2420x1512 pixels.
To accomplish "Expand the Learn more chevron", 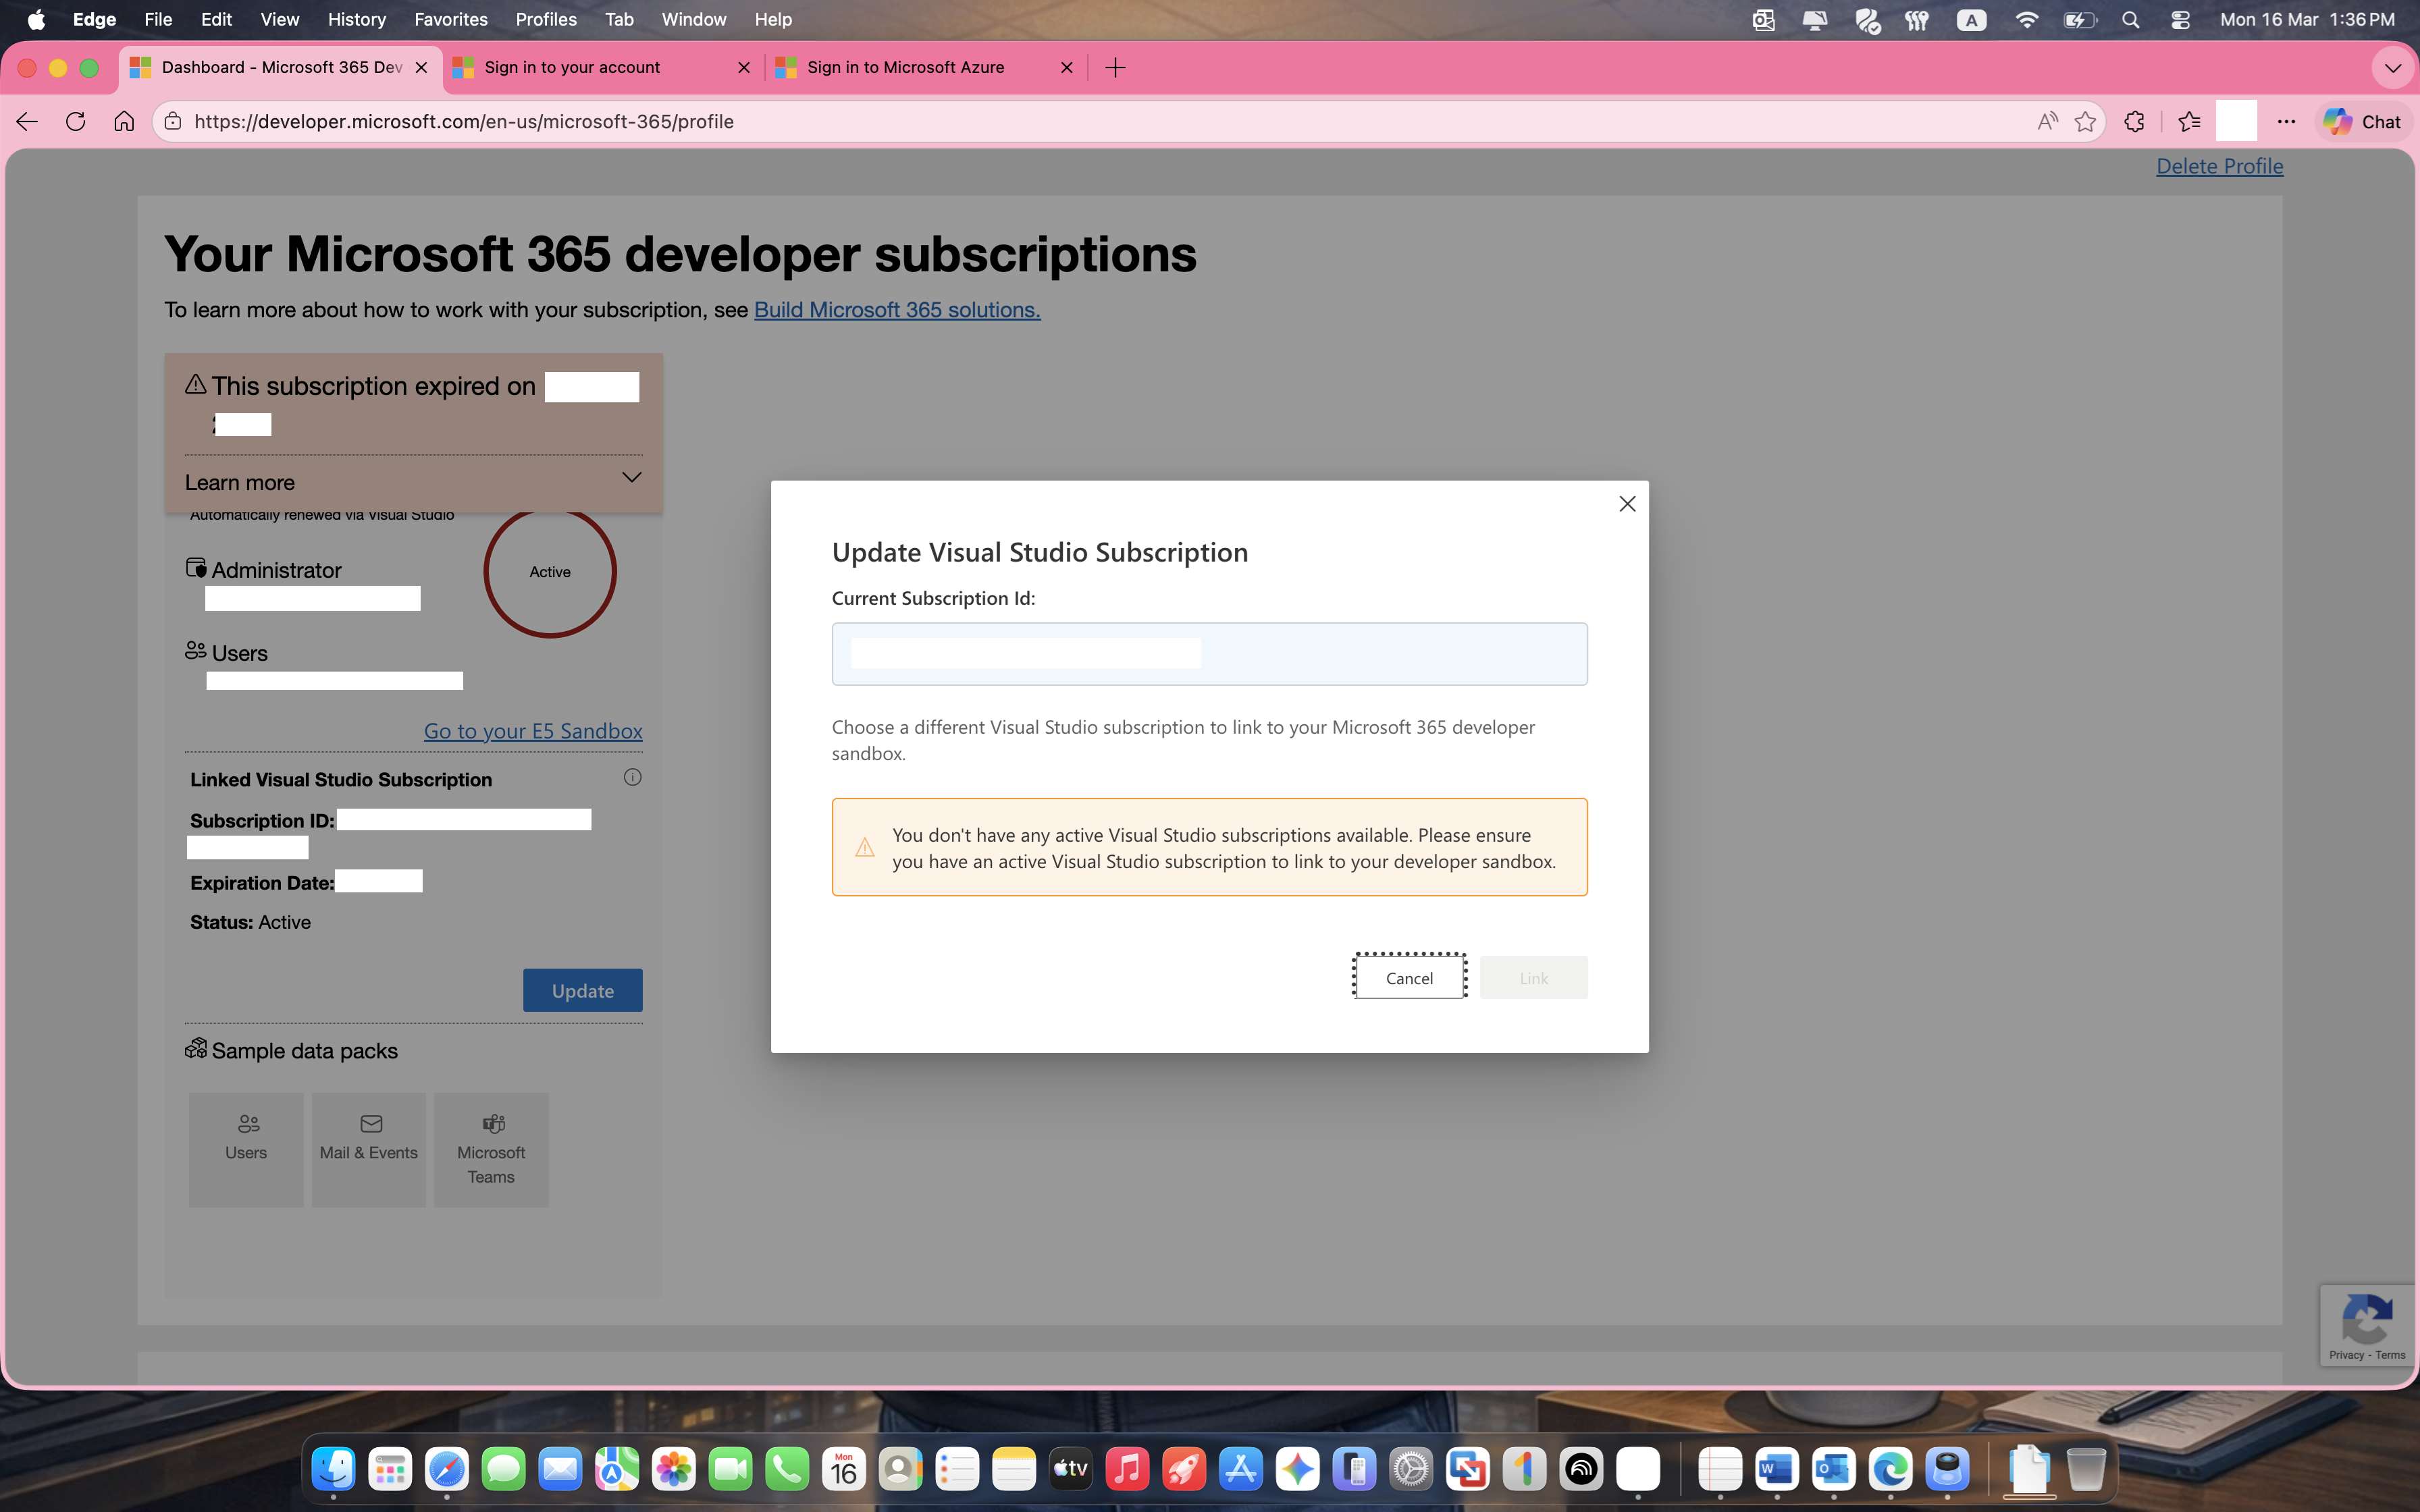I will pos(631,478).
